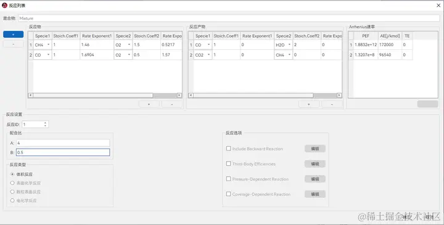This screenshot has width=444, height=225.
Task: Click products table horizontal scrollbar thumb
Action: [253, 96]
